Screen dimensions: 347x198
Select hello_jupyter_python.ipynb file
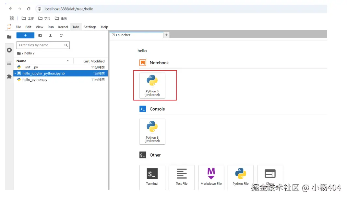[x=61, y=74]
